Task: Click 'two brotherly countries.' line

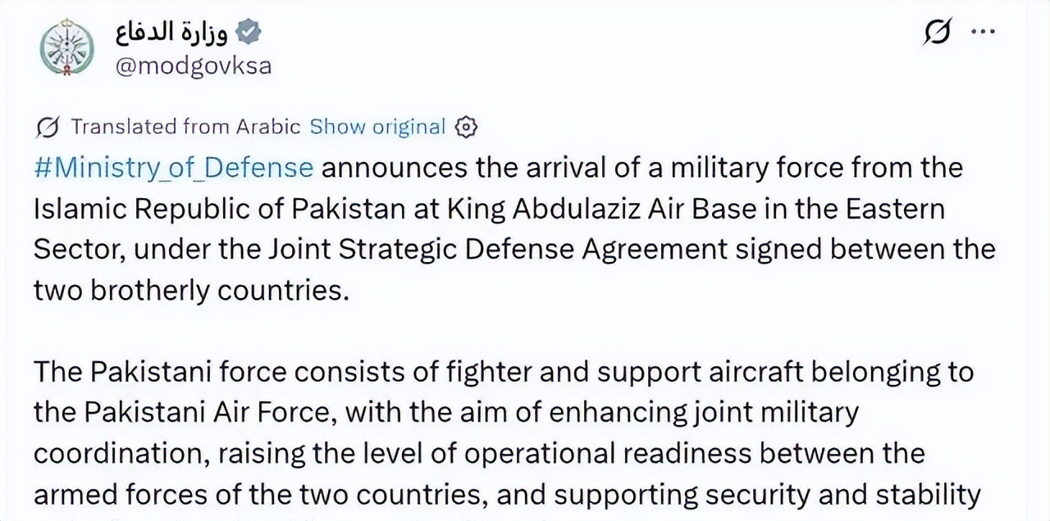Action: (191, 290)
